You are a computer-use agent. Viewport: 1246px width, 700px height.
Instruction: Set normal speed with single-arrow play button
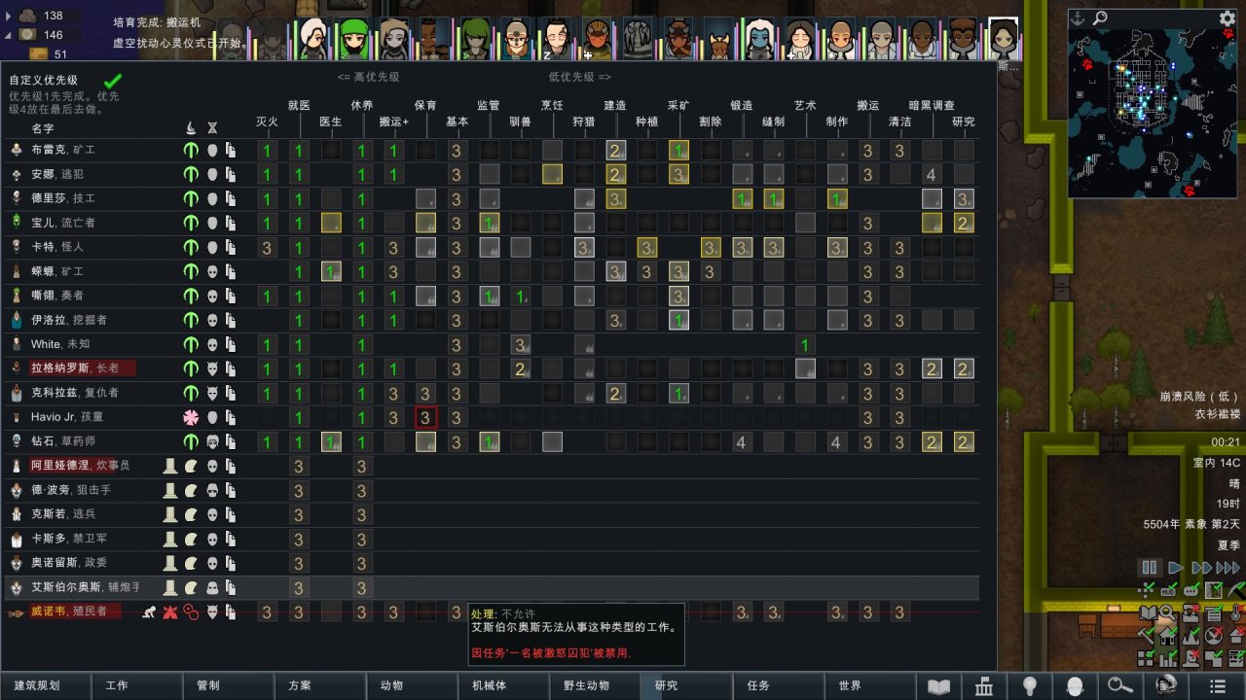pos(1176,567)
